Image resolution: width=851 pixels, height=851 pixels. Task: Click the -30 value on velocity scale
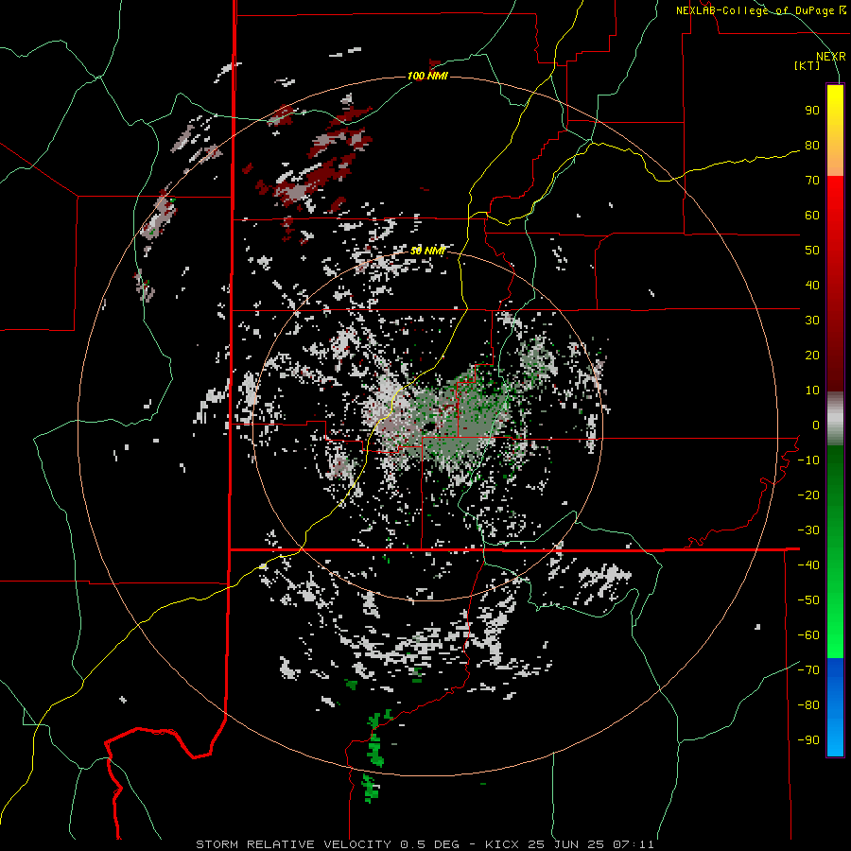(x=808, y=530)
